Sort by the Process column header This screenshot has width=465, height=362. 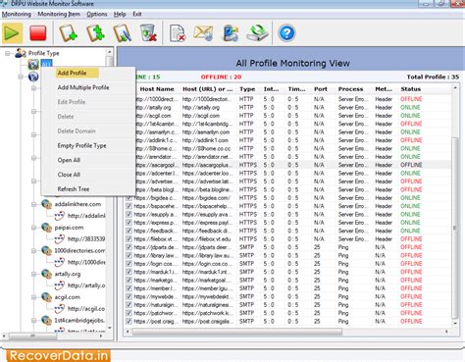pyautogui.click(x=350, y=89)
